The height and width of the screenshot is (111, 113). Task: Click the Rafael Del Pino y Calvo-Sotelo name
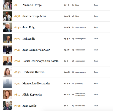(x=40, y=61)
